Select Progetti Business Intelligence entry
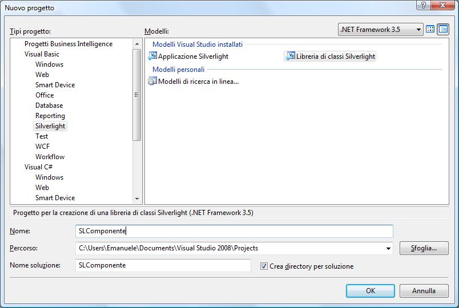Image resolution: width=459 pixels, height=308 pixels. pos(69,44)
